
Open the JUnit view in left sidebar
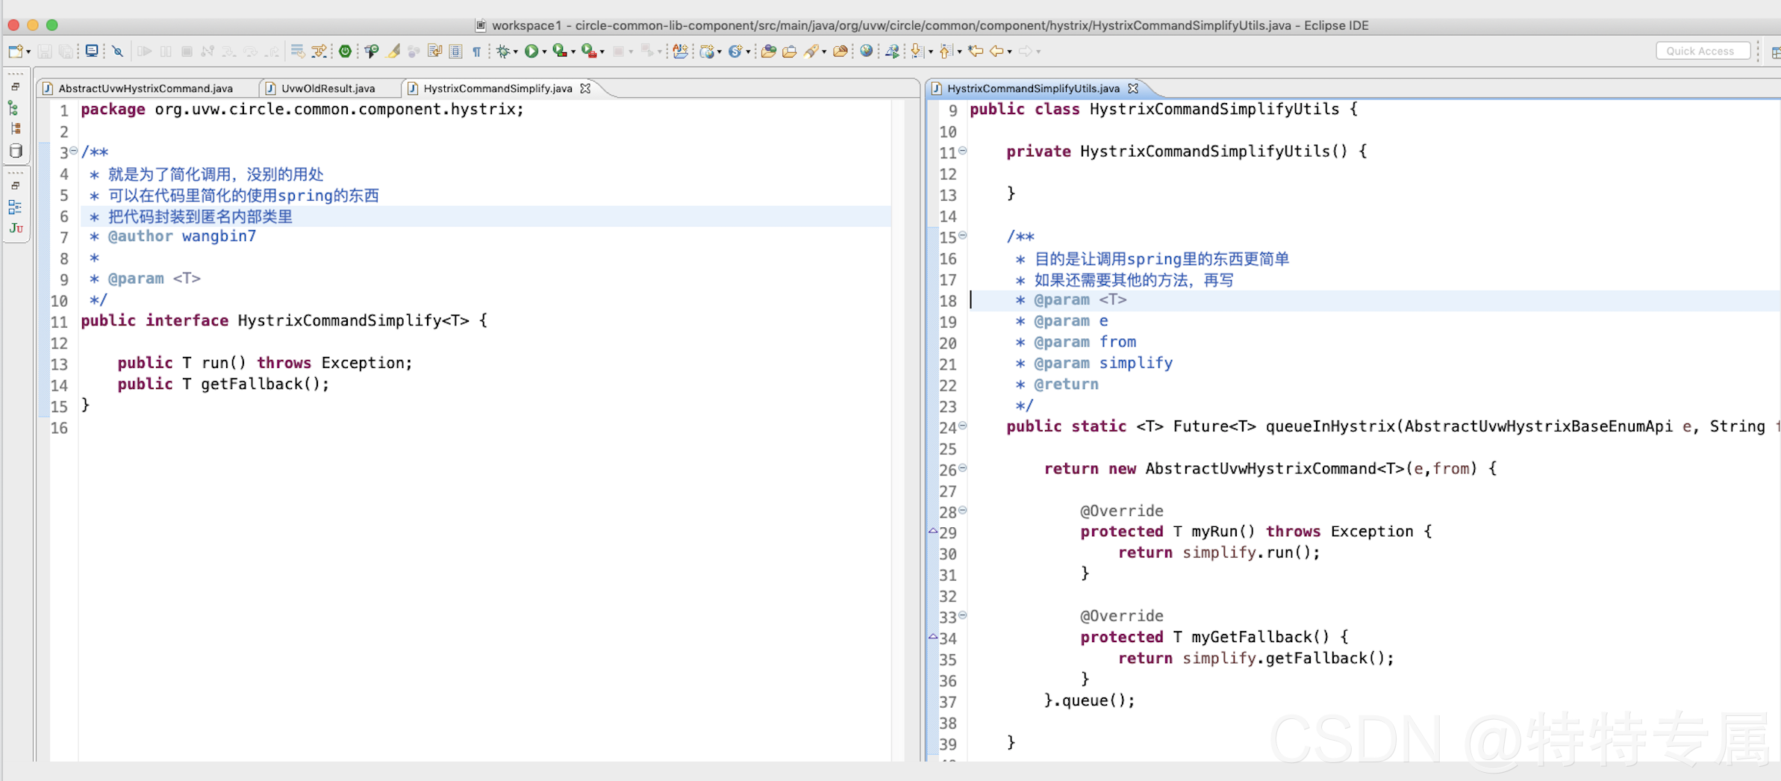pos(16,228)
